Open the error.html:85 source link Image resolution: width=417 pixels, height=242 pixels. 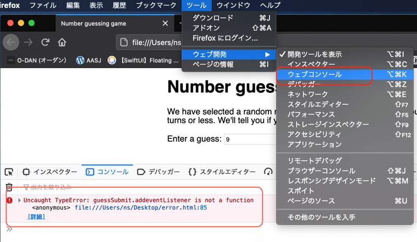[x=141, y=208]
